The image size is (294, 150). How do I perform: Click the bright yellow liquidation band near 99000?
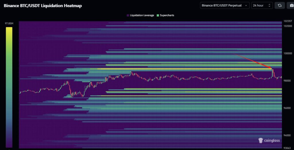(x=185, y=69)
